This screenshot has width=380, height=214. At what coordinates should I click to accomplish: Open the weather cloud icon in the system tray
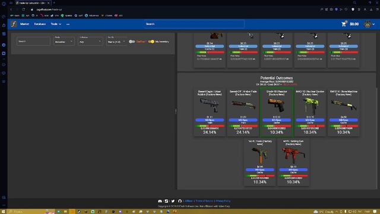[315, 212]
